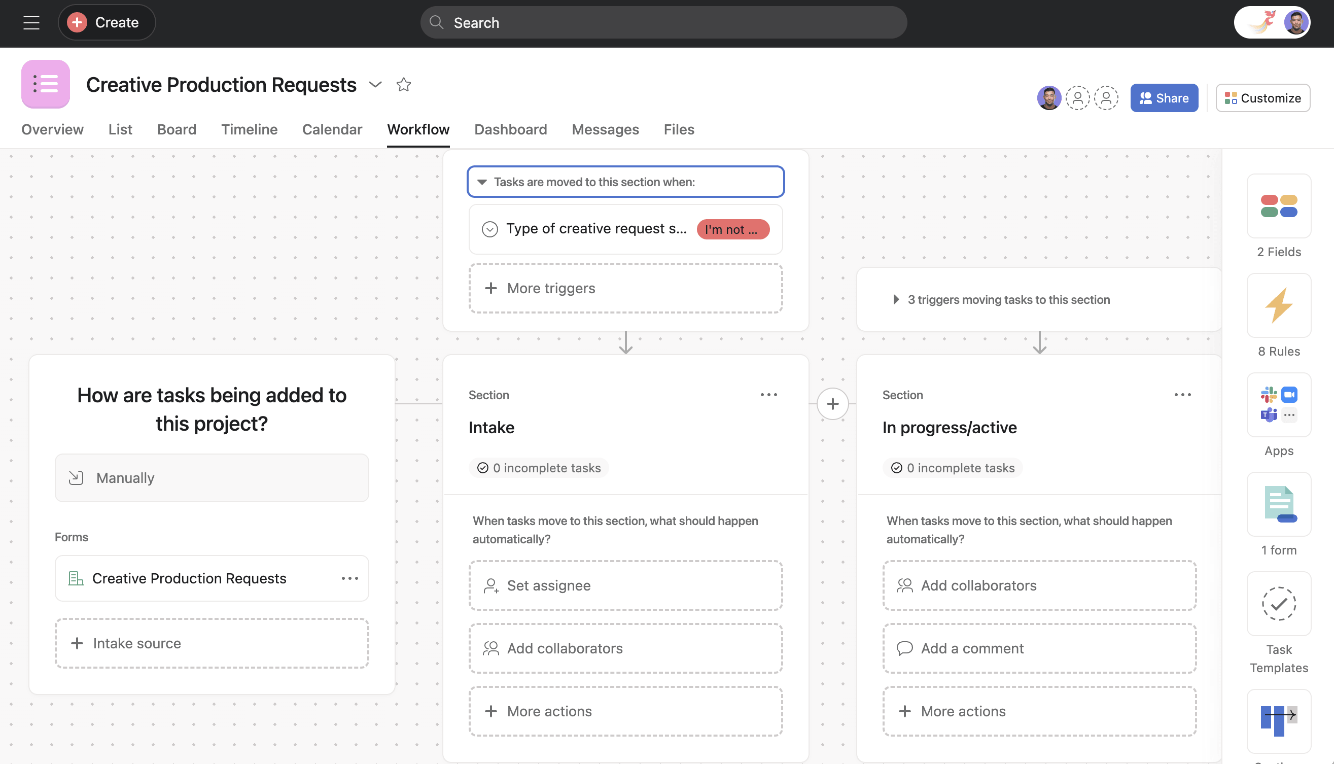
Task: Switch to the Calendar tab
Action: coord(332,129)
